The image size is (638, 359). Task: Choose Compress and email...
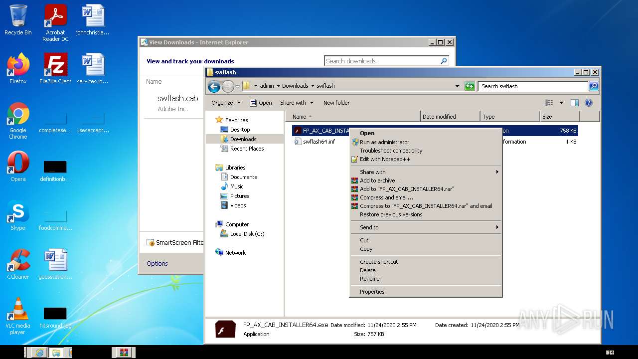pos(426,197)
